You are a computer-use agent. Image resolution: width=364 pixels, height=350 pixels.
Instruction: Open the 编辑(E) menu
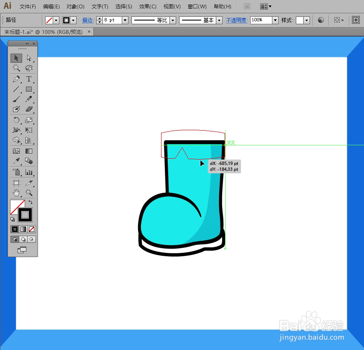click(x=51, y=7)
